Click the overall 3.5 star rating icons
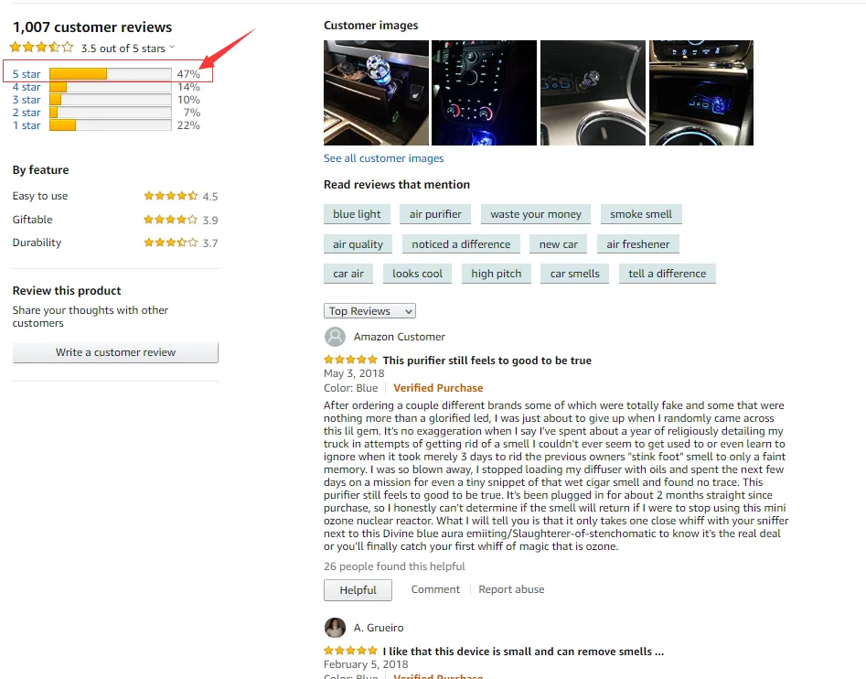The width and height of the screenshot is (866, 679). [41, 48]
